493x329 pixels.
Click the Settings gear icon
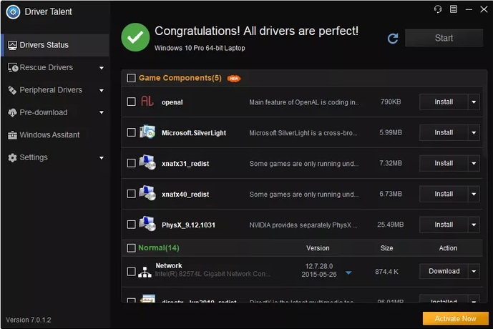(12, 157)
